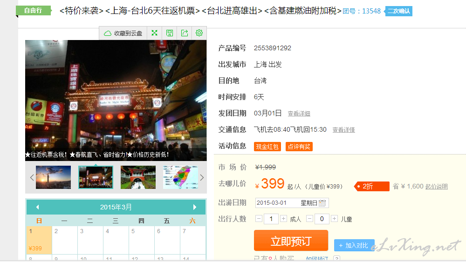Go to next month in calendar
The width and height of the screenshot is (466, 262).
[x=195, y=207]
